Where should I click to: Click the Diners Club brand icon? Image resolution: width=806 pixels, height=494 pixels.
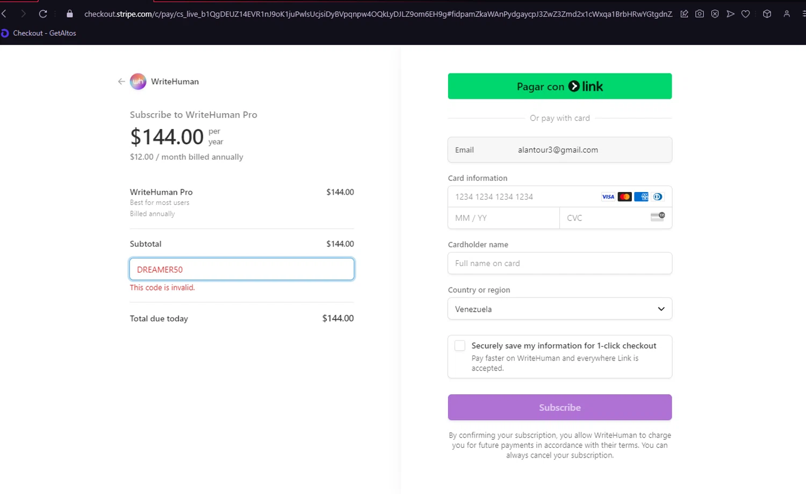(x=658, y=197)
